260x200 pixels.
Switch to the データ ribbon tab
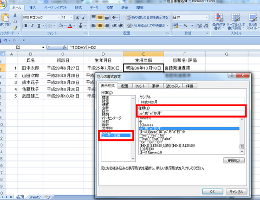click(x=94, y=8)
